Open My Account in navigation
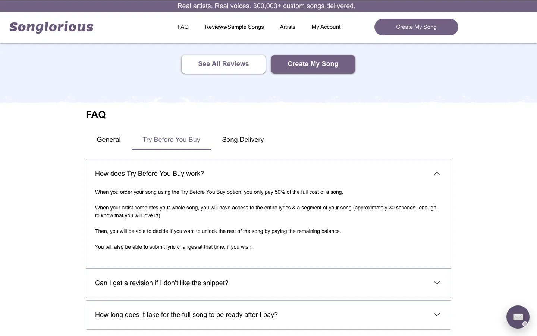This screenshot has width=537, height=336. tap(326, 27)
